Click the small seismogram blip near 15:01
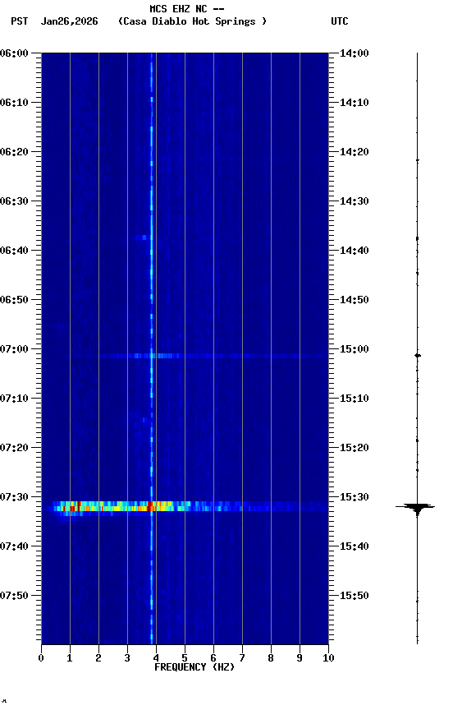This screenshot has width=453, height=710. point(418,356)
